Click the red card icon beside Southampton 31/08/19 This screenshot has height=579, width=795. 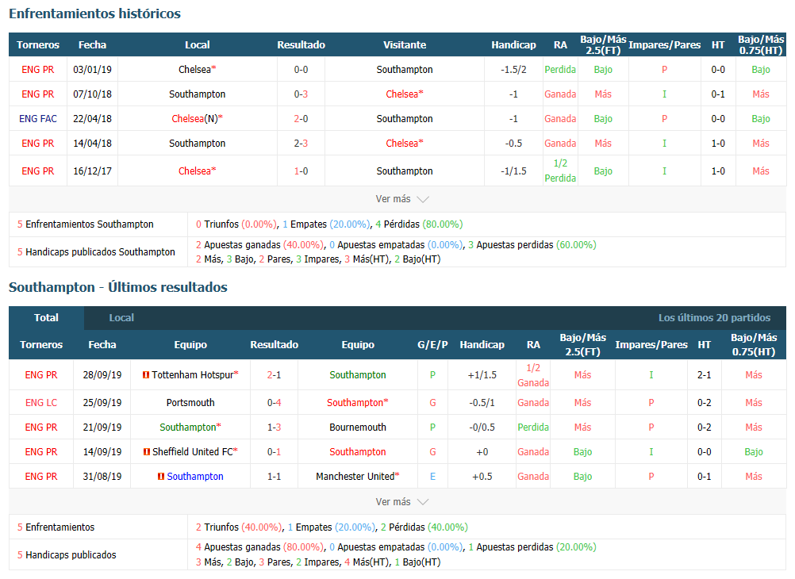coord(161,477)
